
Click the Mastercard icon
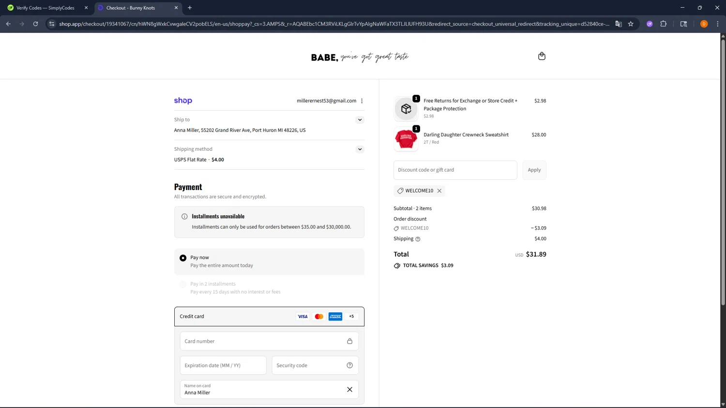pos(319,317)
